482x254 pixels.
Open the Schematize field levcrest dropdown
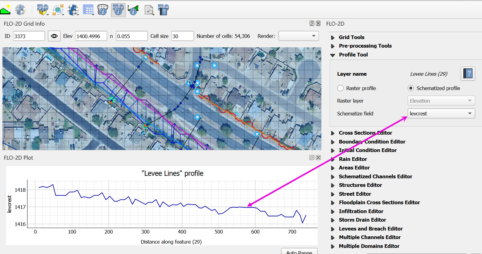[441, 114]
